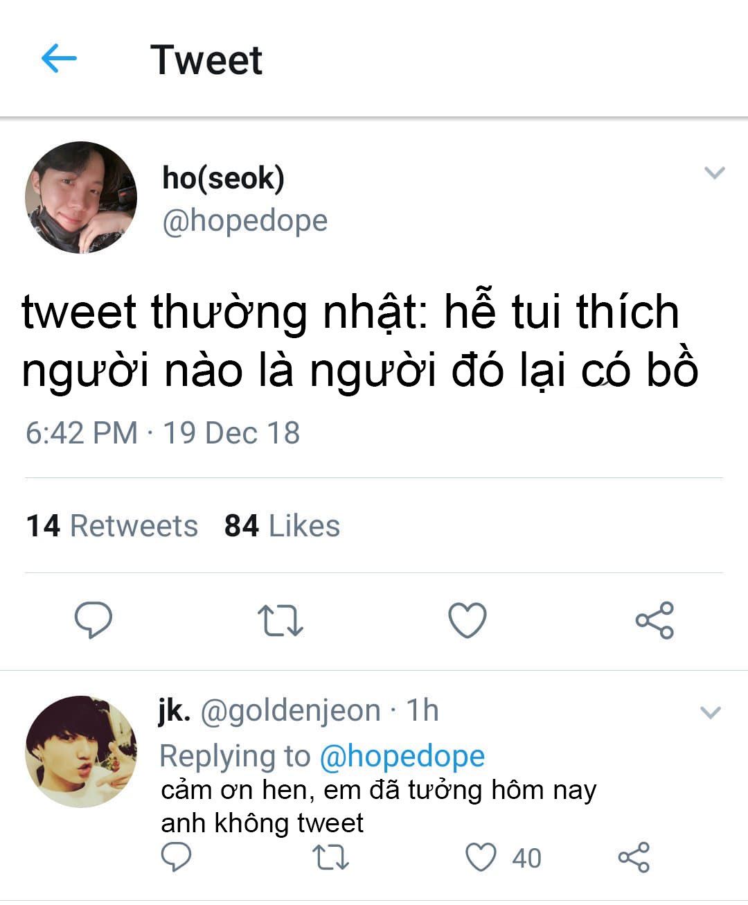The height and width of the screenshot is (905, 748).
Task: Retweet the main tweet
Action: [280, 620]
